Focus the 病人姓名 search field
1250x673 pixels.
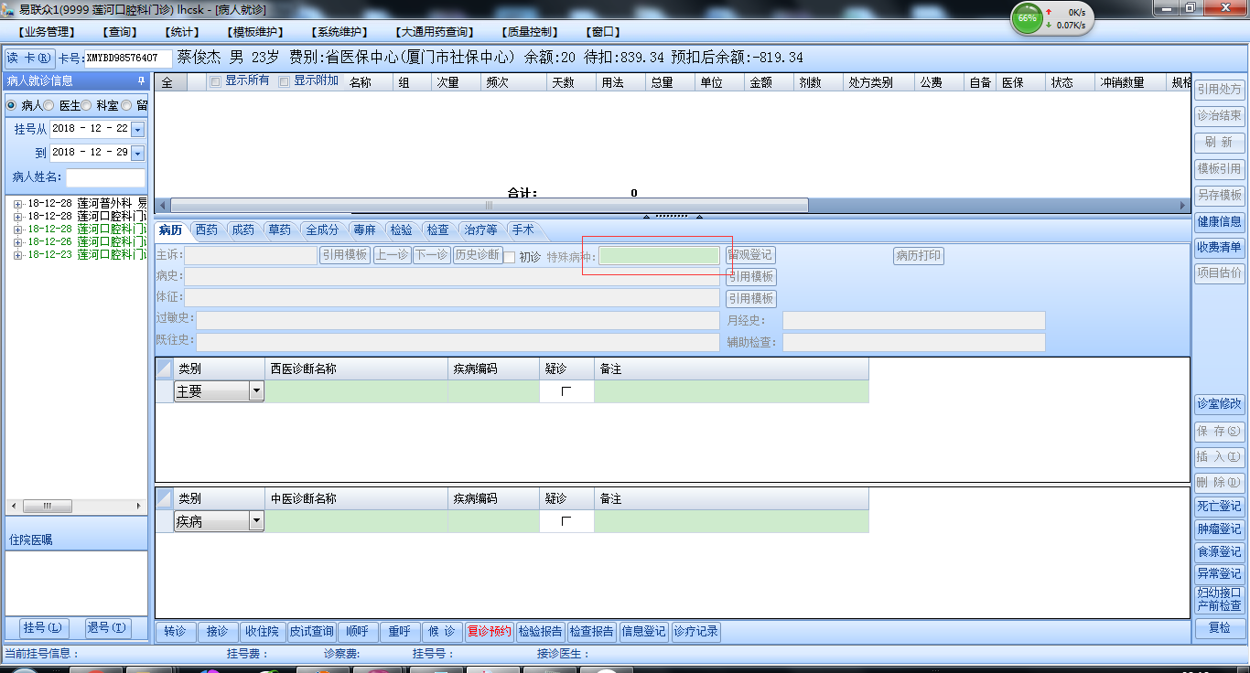coord(105,177)
